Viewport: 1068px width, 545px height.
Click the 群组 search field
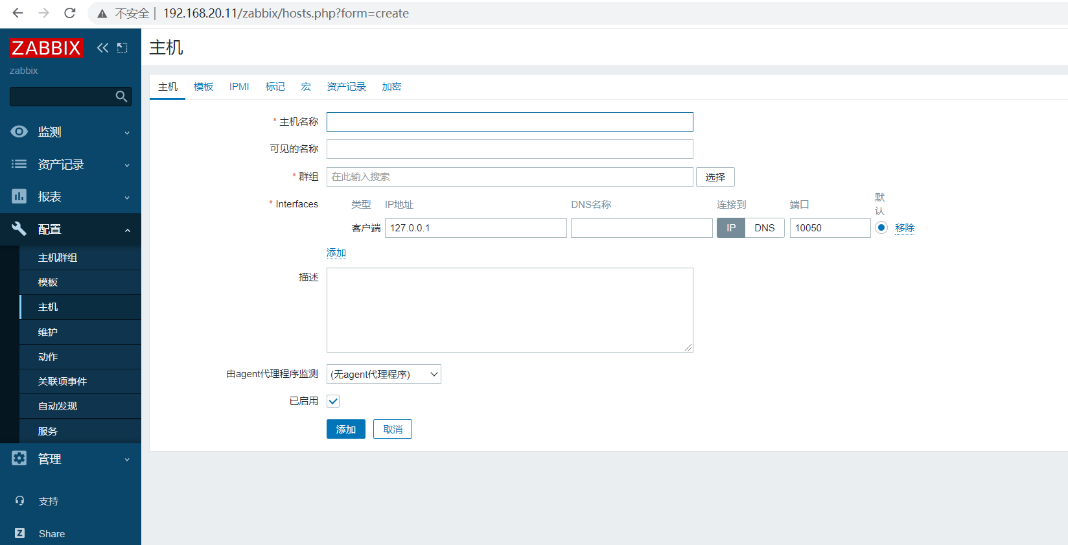[510, 177]
